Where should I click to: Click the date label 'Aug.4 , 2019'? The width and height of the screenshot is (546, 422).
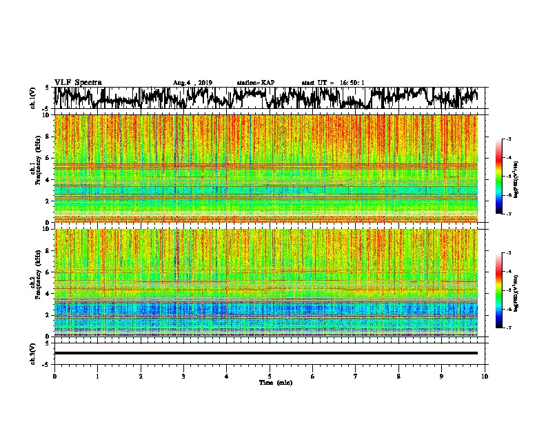[x=192, y=83]
